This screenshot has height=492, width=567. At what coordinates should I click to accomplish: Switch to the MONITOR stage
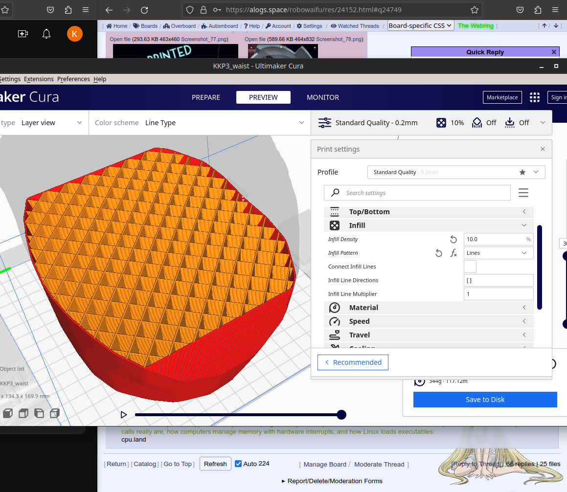coord(322,97)
